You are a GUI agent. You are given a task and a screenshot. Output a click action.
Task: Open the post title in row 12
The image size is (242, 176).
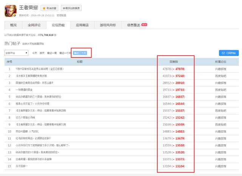tap(42, 145)
